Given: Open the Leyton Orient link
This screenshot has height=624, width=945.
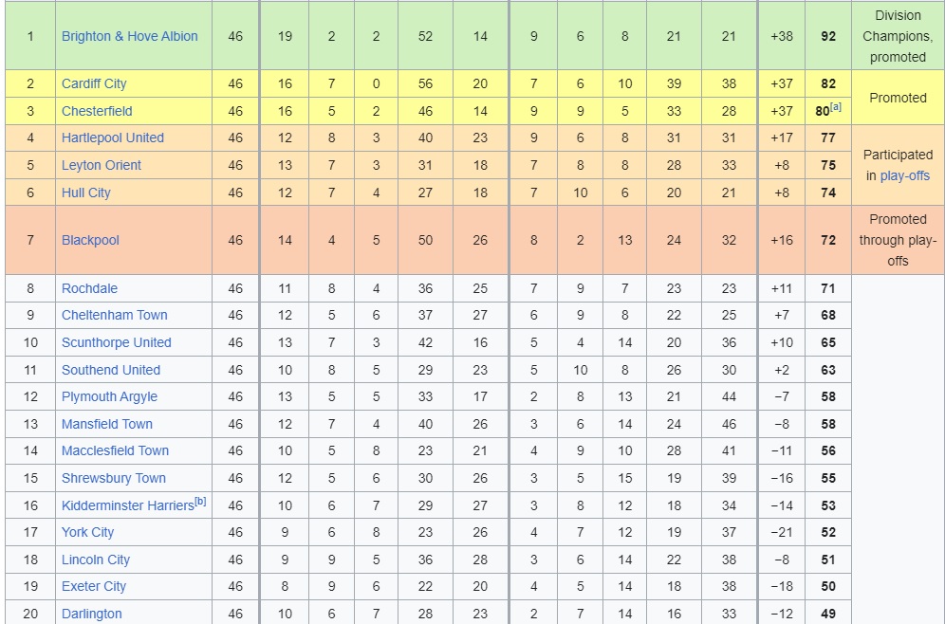Looking at the screenshot, I should [x=102, y=165].
